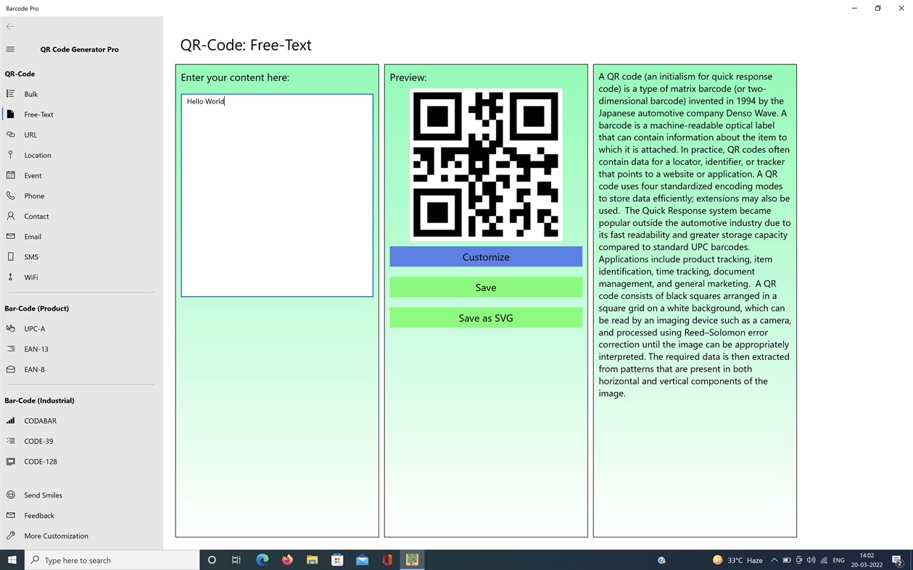The width and height of the screenshot is (913, 570).
Task: Open Firefox from the taskbar
Action: point(286,559)
